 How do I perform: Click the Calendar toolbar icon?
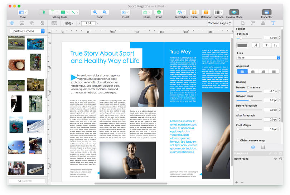pos(206,12)
